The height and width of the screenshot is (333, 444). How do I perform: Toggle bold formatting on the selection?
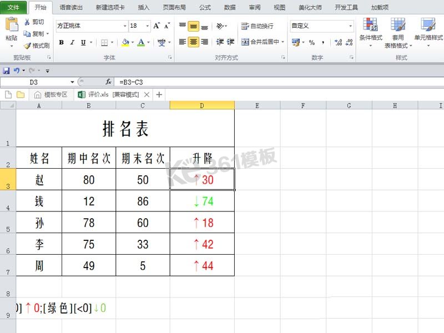[60, 42]
